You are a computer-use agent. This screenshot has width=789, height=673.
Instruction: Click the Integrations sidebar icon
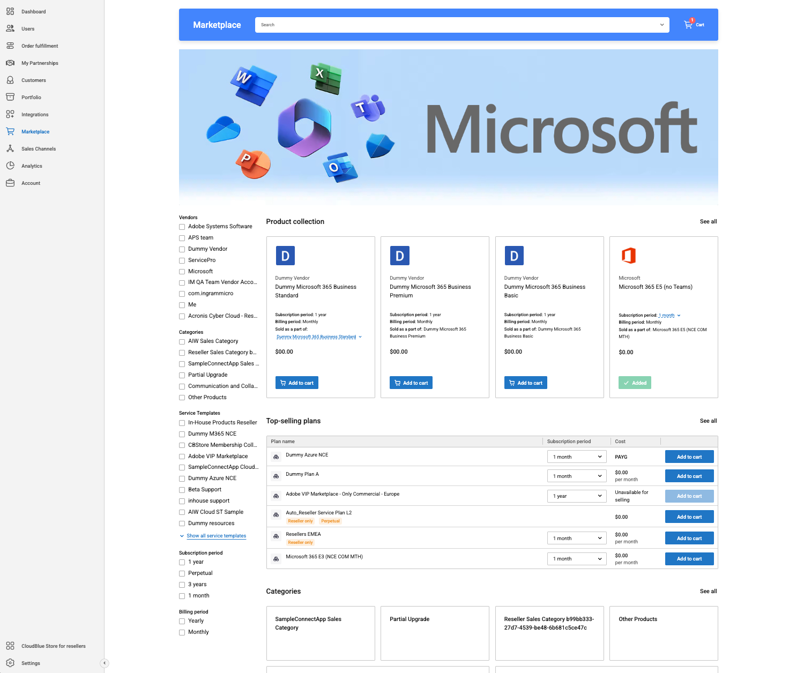pyautogui.click(x=10, y=114)
